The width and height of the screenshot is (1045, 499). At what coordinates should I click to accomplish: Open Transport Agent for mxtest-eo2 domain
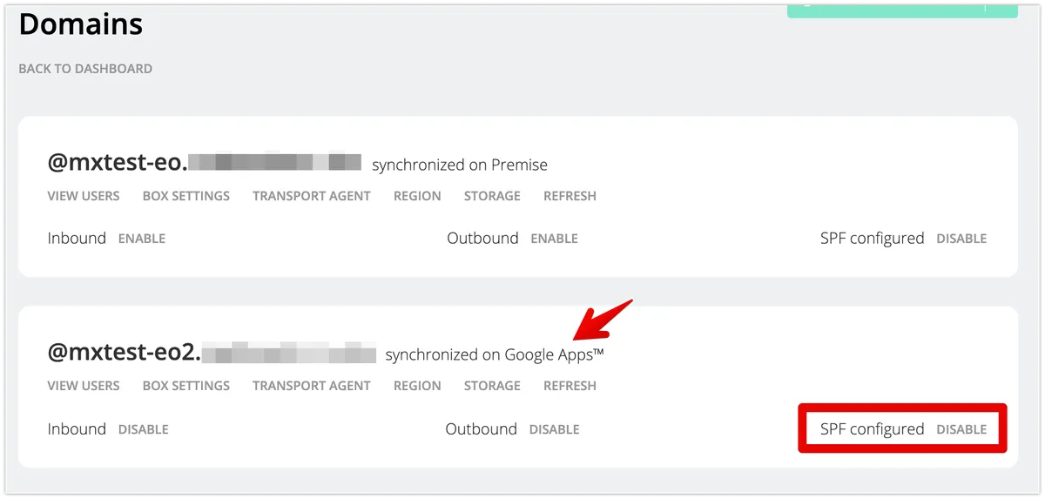312,386
